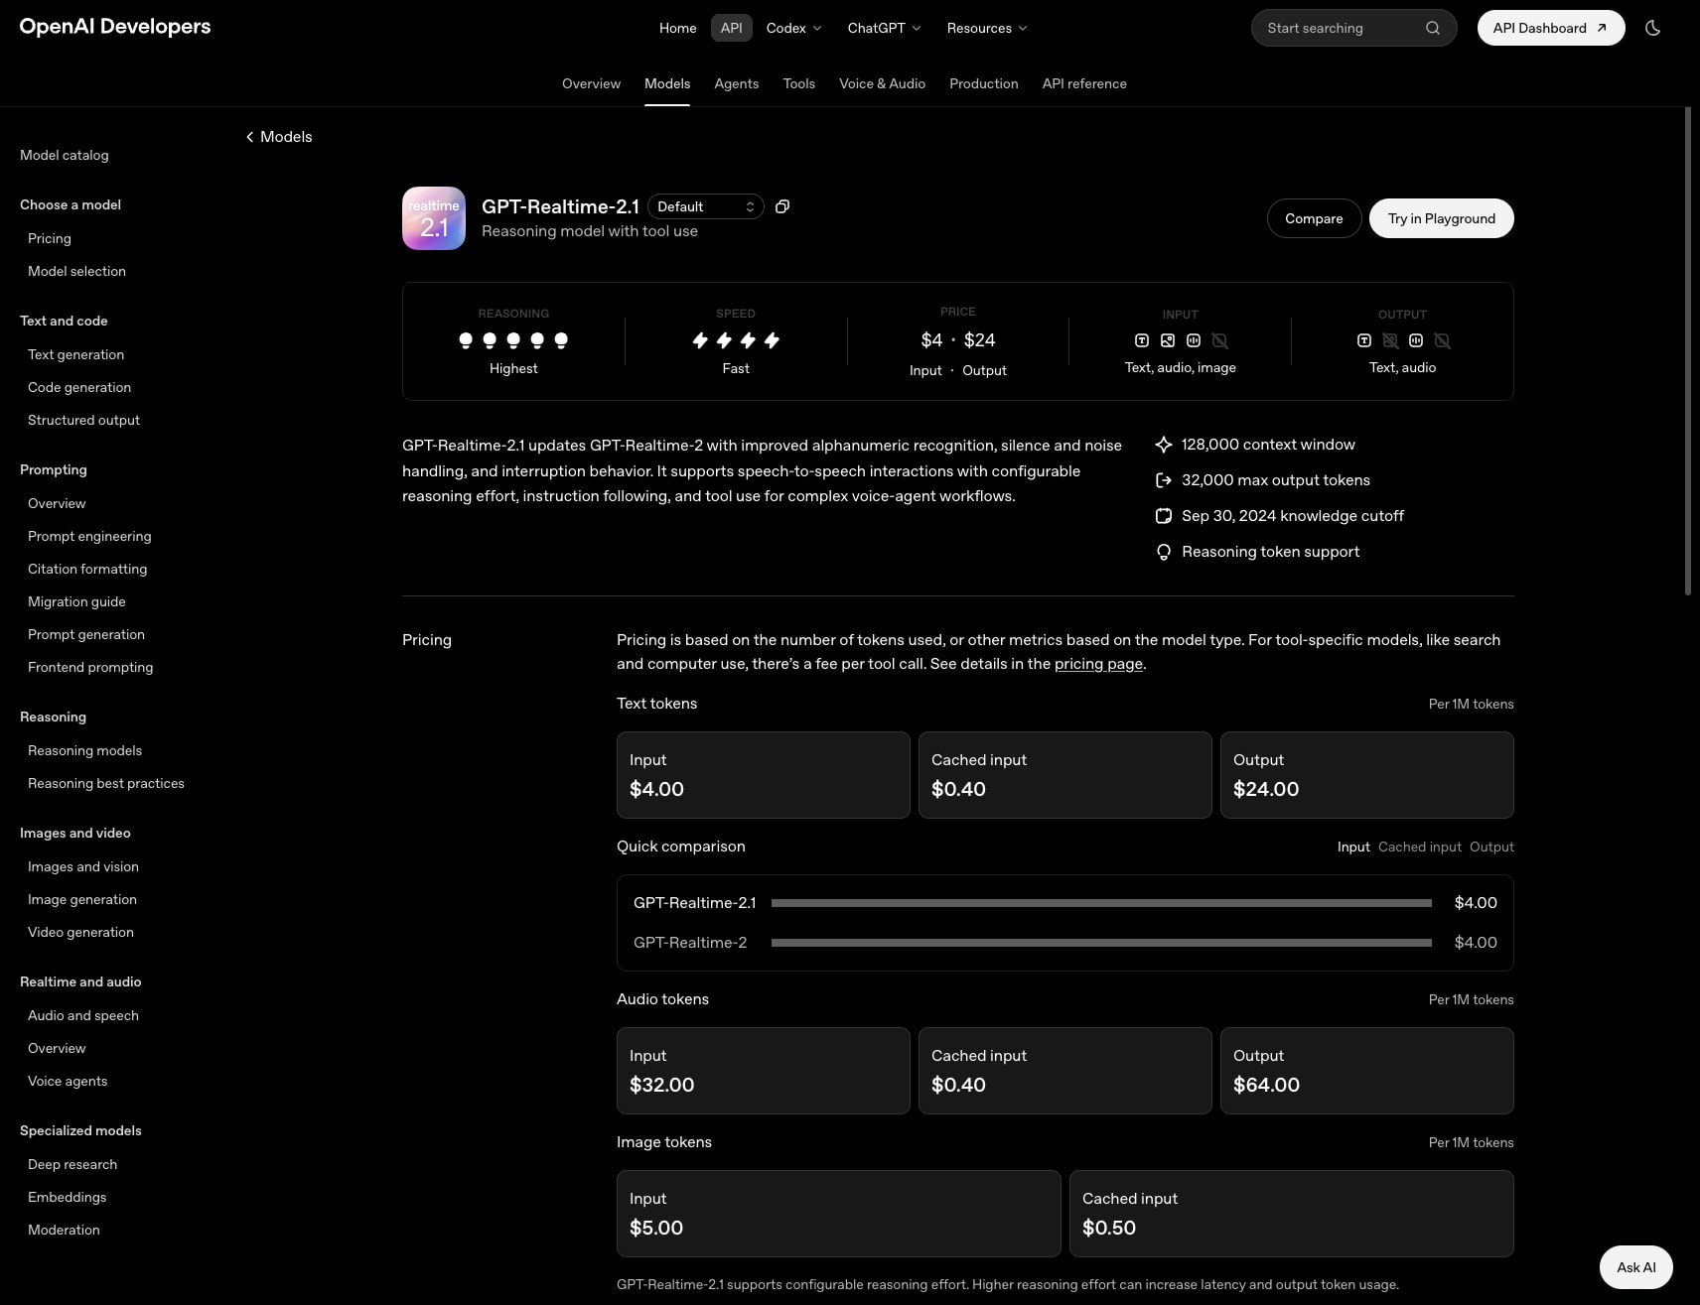
Task: Open Prompt engineering in sidebar
Action: (89, 536)
